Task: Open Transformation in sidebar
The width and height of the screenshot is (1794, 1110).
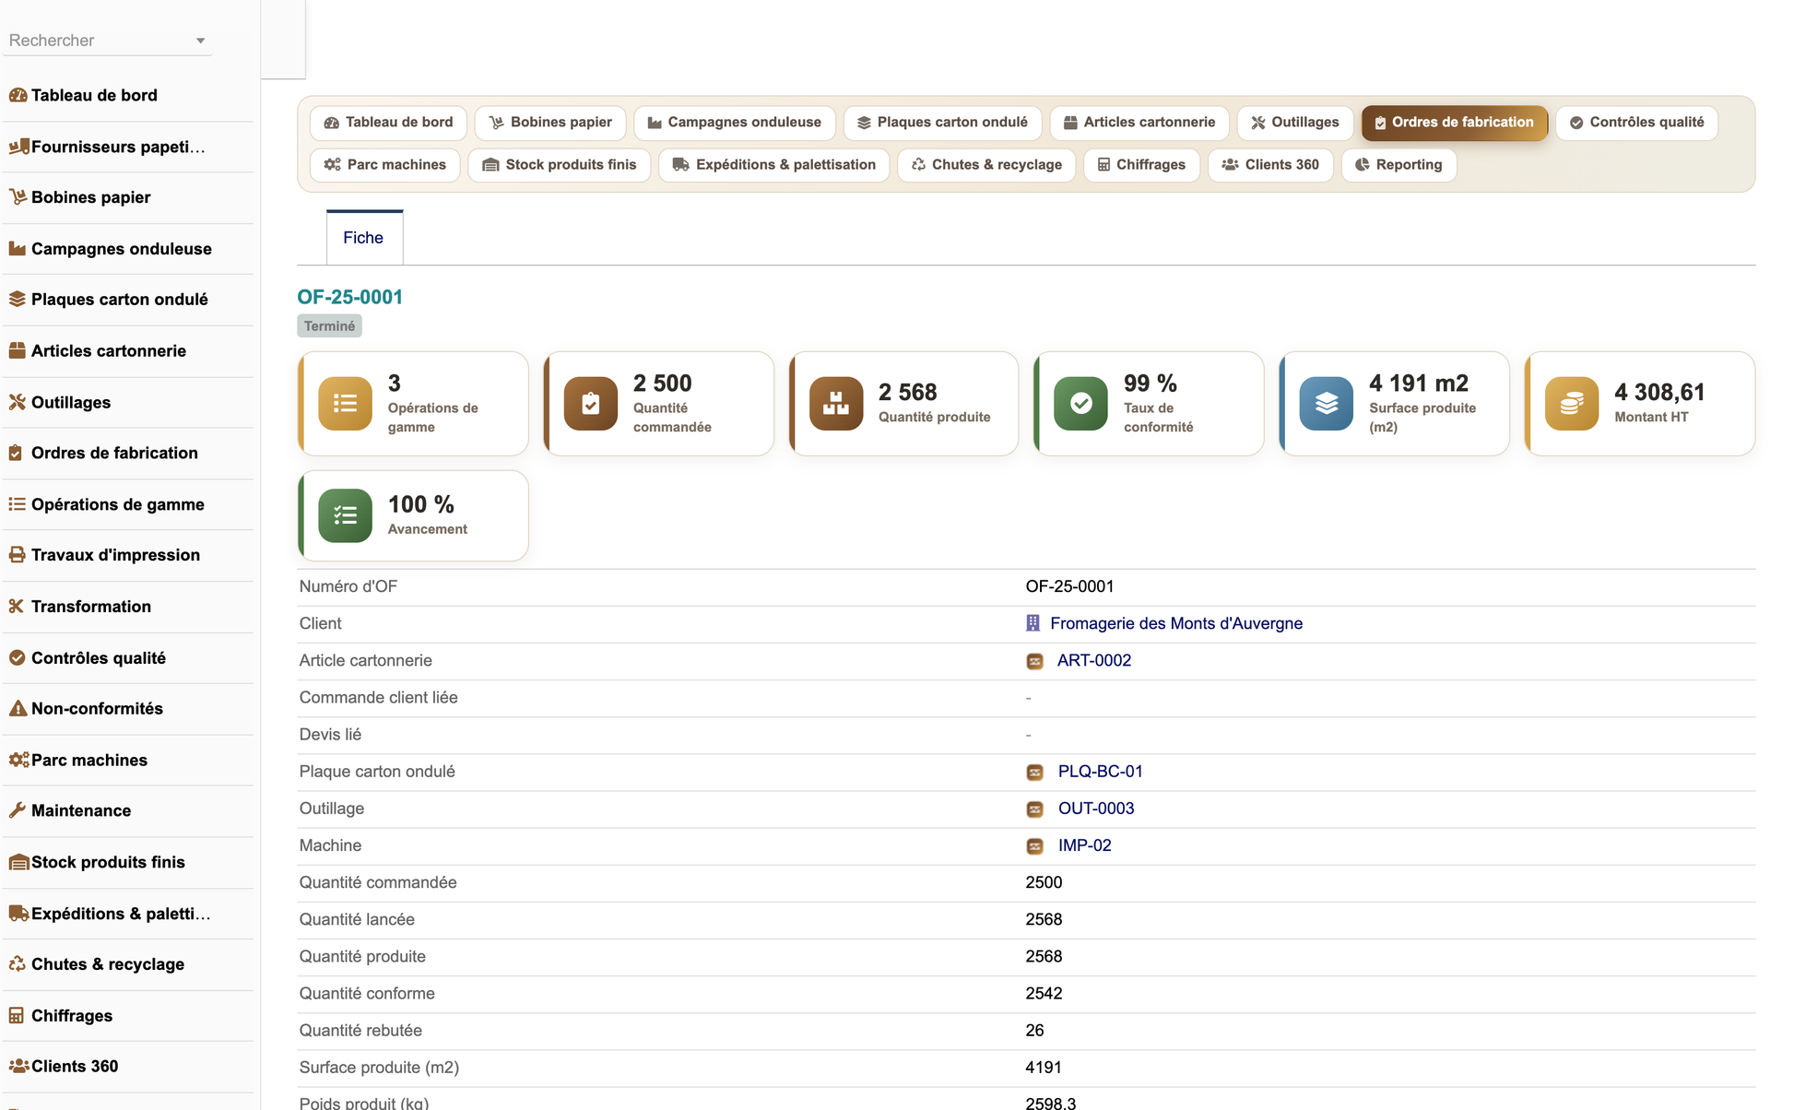Action: (91, 607)
